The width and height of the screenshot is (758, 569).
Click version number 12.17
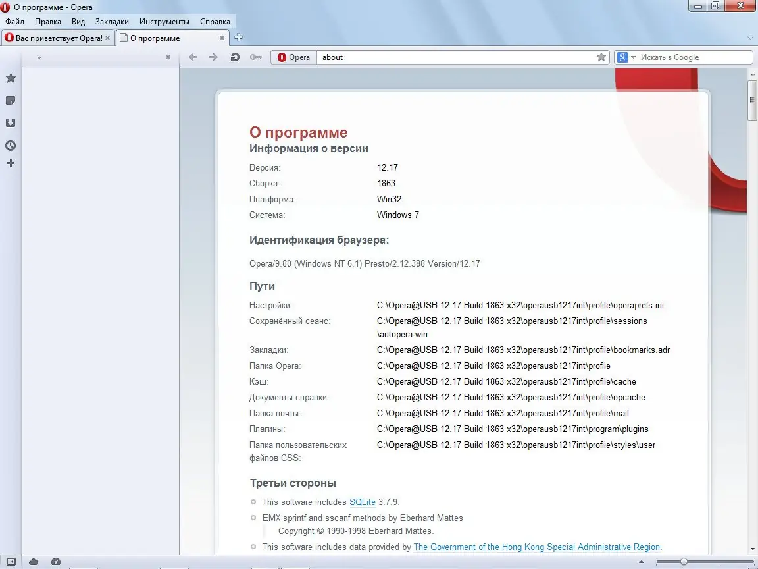pyautogui.click(x=388, y=167)
